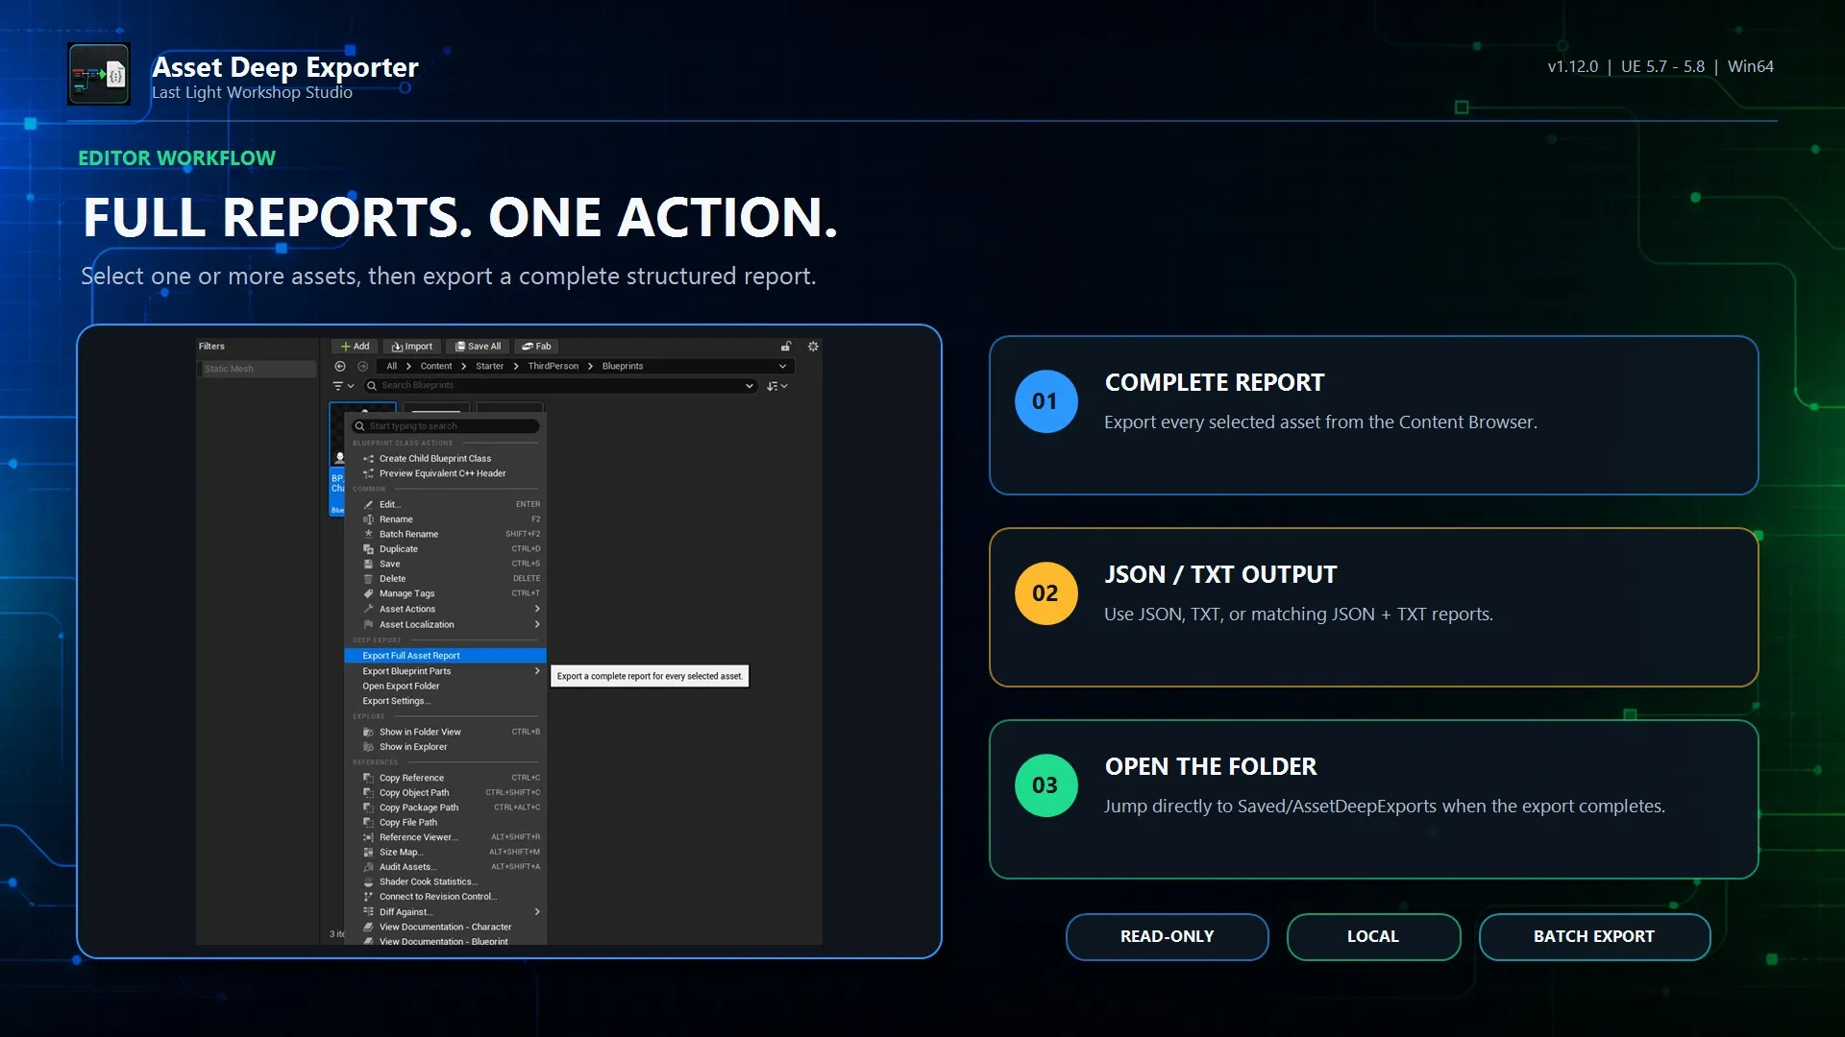Click the Duplicate menu icon
The width and height of the screenshot is (1845, 1037).
[368, 549]
